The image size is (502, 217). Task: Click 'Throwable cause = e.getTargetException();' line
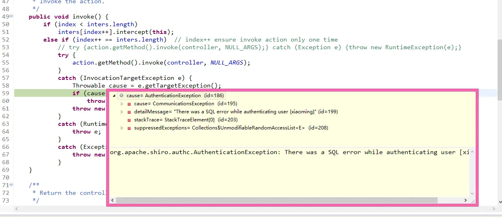[x=147, y=86]
